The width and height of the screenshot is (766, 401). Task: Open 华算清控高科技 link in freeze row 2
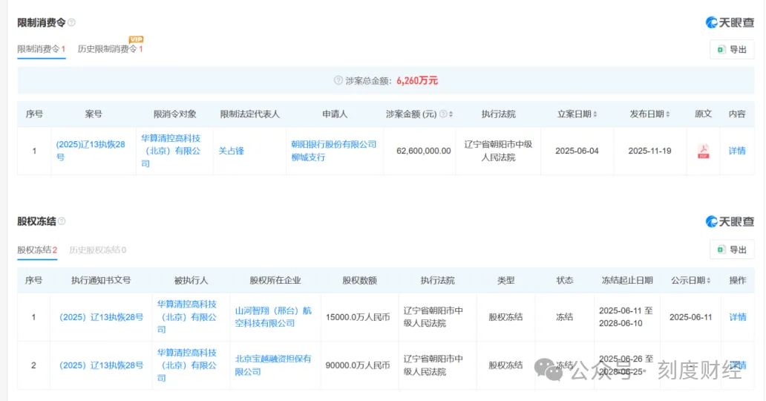point(186,365)
